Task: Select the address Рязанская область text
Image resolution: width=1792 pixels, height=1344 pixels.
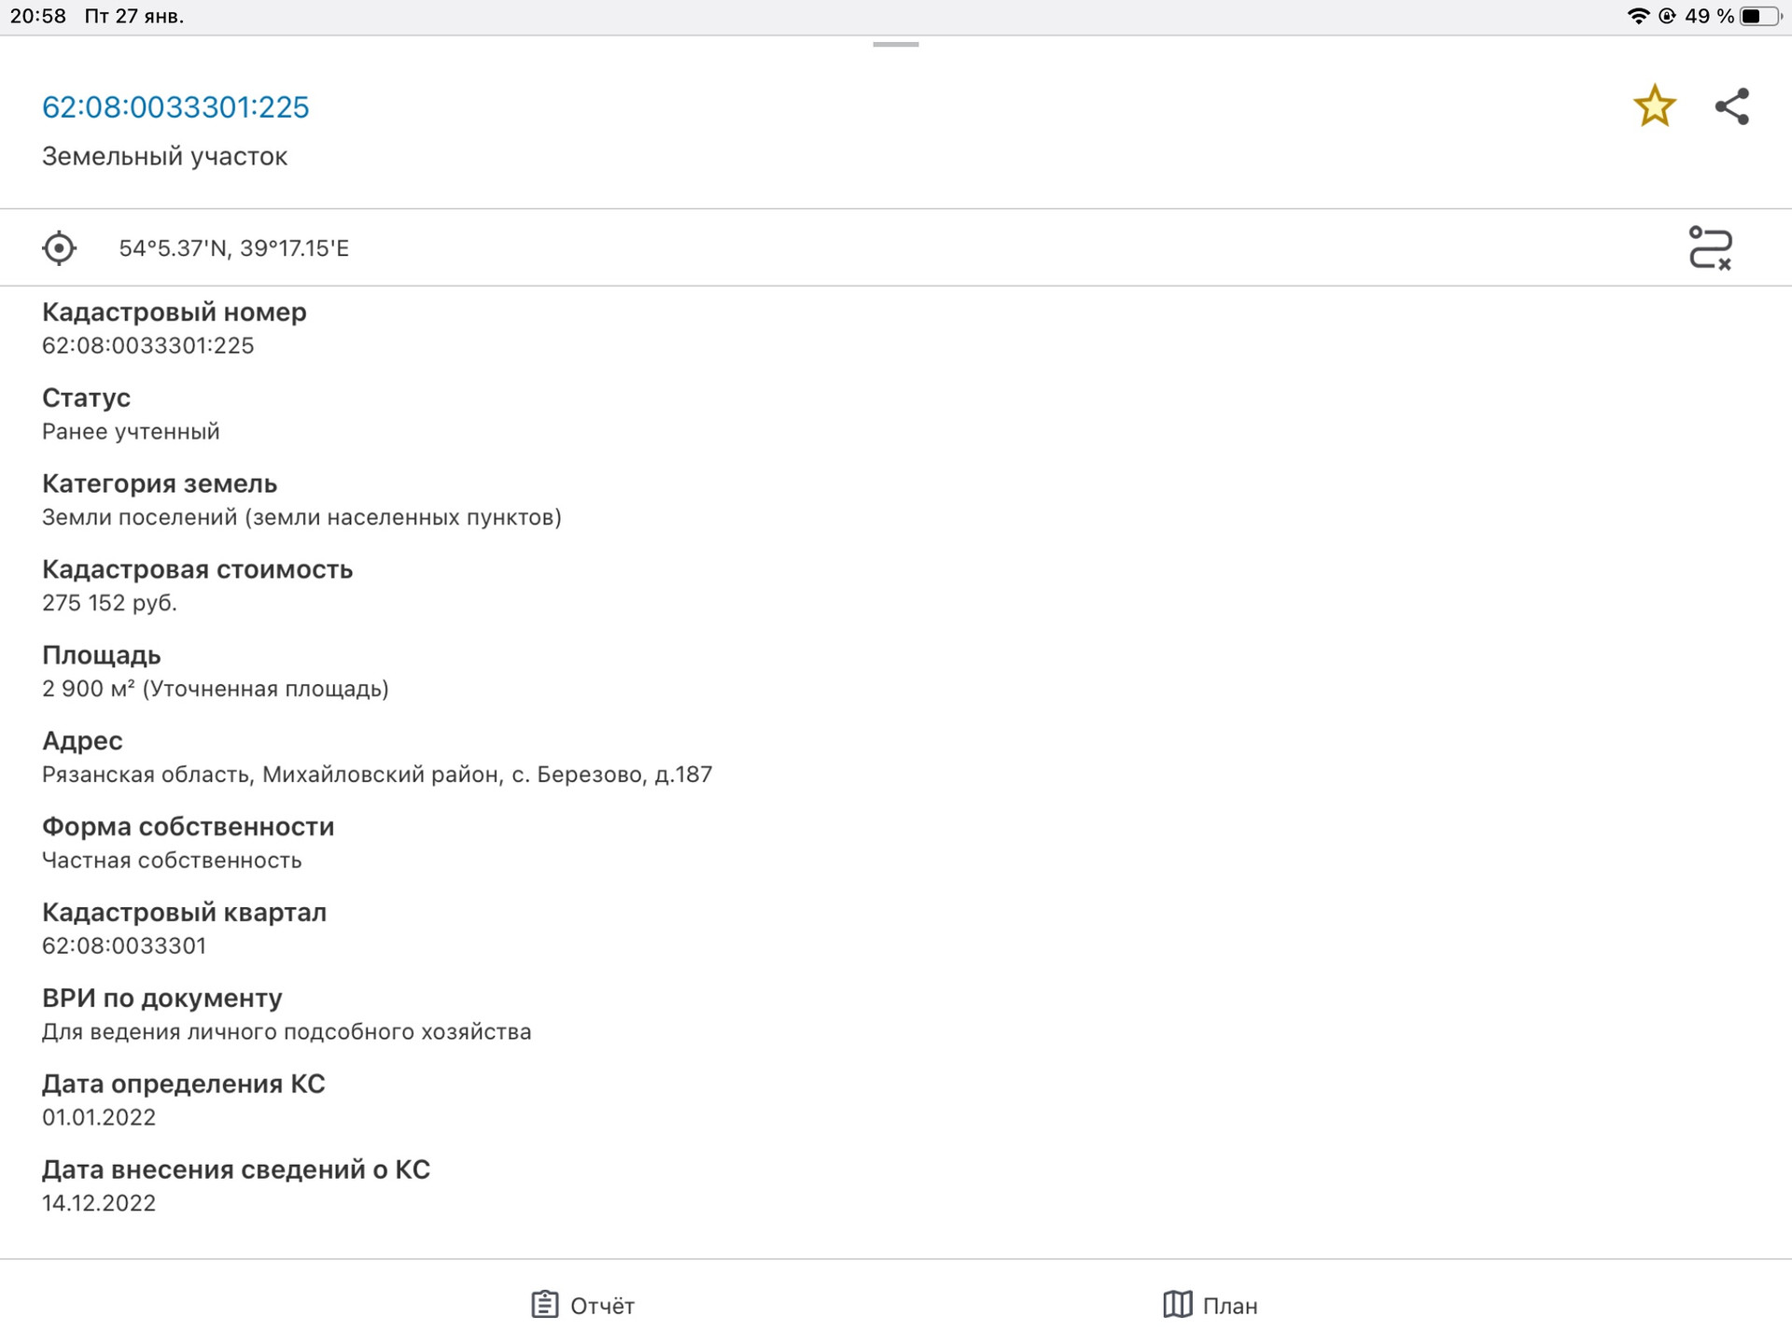Action: [x=376, y=775]
